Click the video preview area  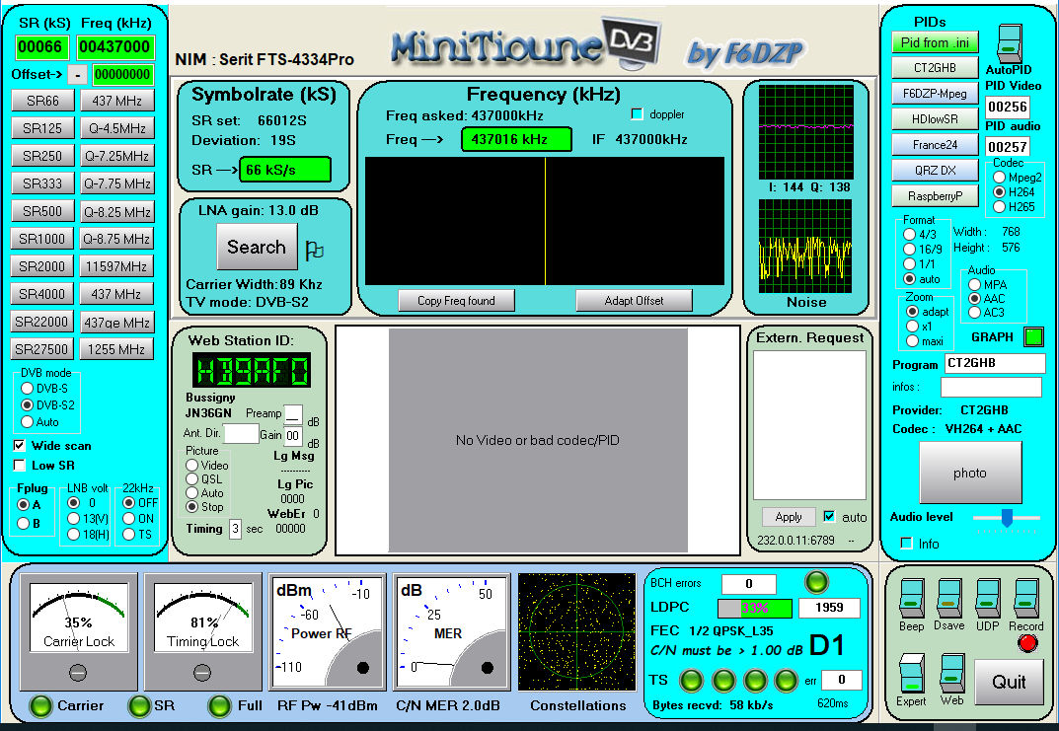pyautogui.click(x=538, y=440)
